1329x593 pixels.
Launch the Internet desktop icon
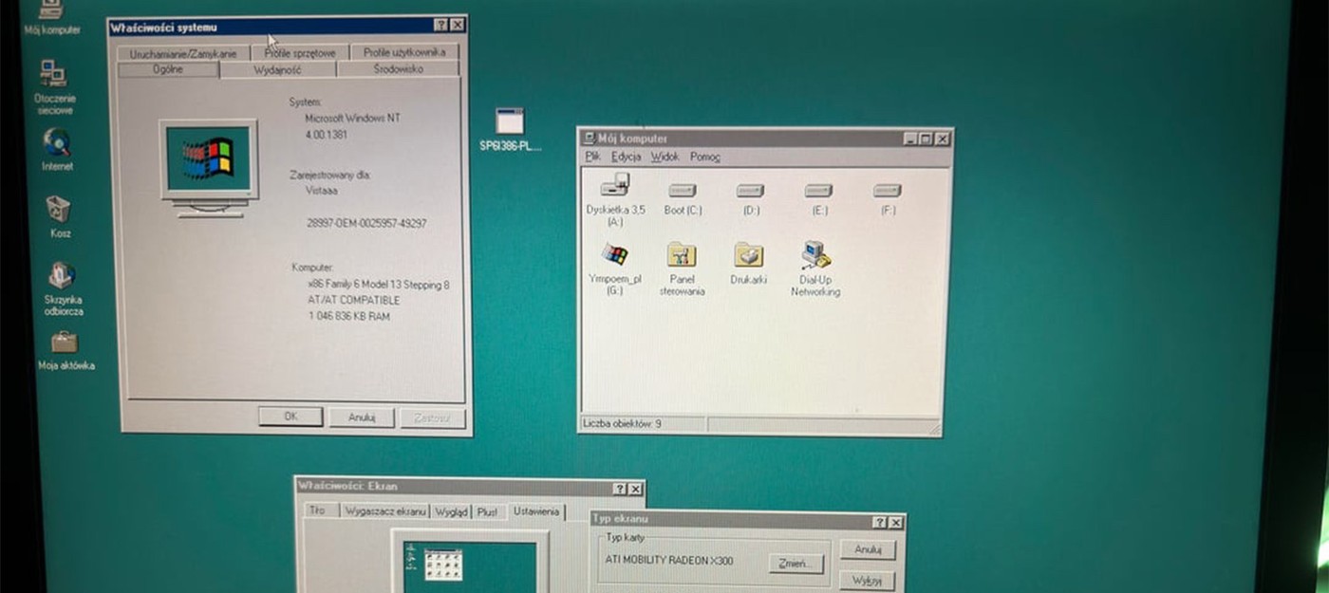click(x=57, y=150)
